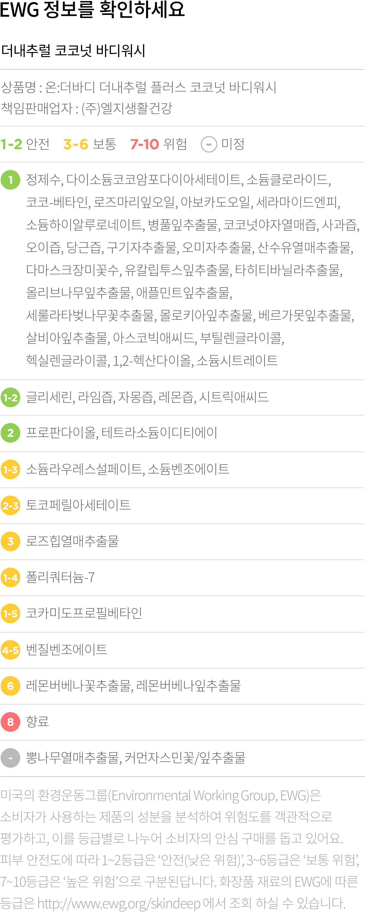Click the red grade 8 badge
The height and width of the screenshot is (917, 365).
[10, 722]
